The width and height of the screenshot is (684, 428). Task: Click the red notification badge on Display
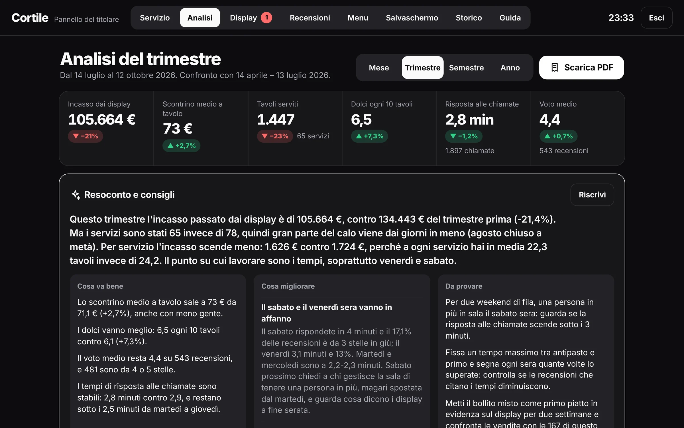[x=266, y=18]
